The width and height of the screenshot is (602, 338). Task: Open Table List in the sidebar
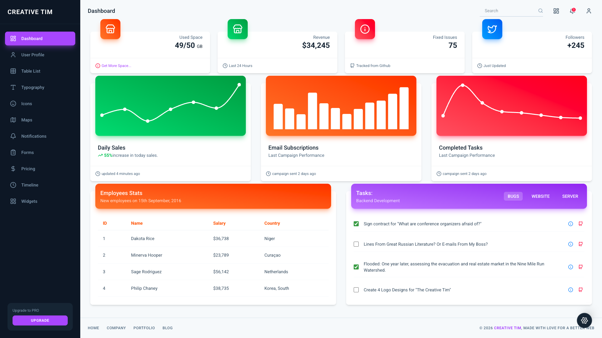tap(31, 71)
